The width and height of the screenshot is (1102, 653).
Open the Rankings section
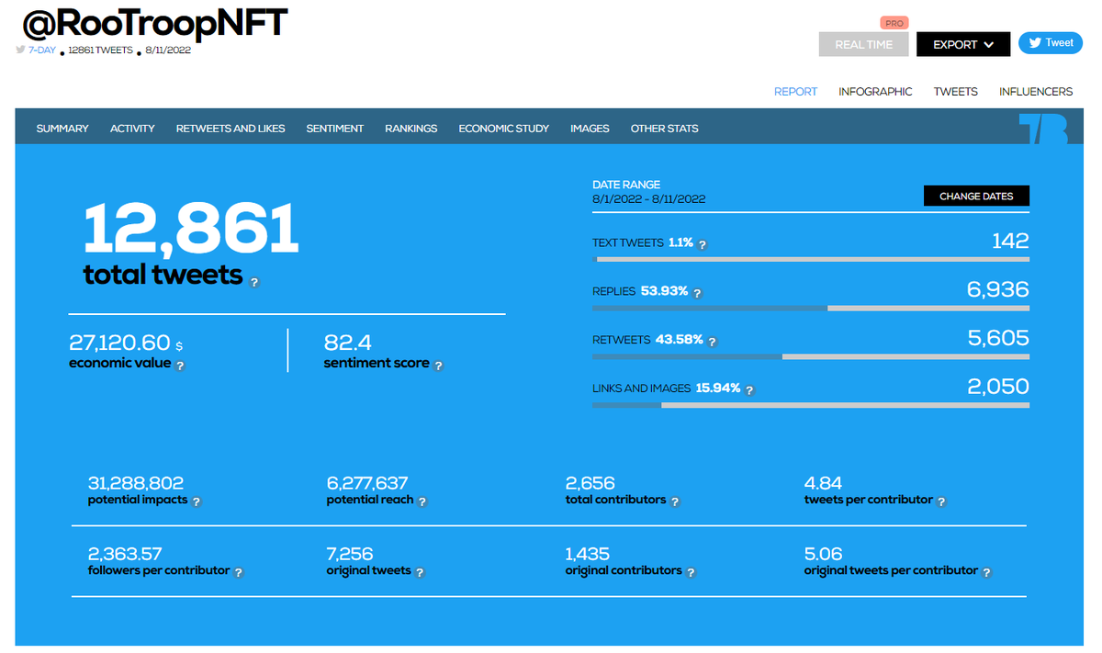click(x=411, y=129)
